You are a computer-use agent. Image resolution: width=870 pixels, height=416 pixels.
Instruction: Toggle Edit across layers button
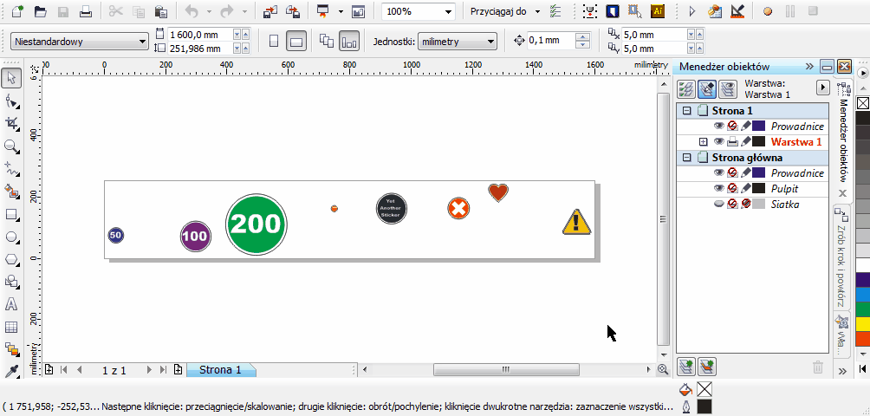(x=707, y=88)
